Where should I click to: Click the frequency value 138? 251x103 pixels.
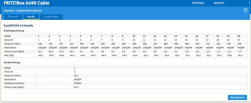pos(39,44)
